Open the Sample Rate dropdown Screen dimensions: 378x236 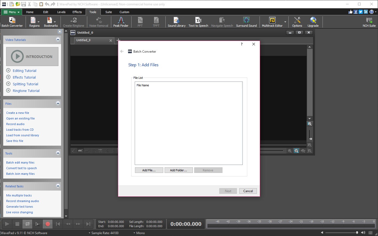(x=104, y=233)
